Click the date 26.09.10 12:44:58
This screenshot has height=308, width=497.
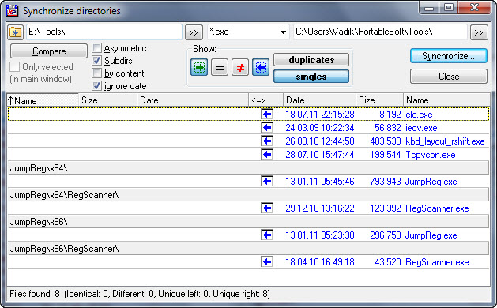(320, 141)
